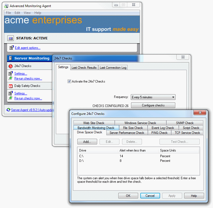Click Percent in the D:\ row
213x208 pixels.
pyautogui.click(x=165, y=161)
